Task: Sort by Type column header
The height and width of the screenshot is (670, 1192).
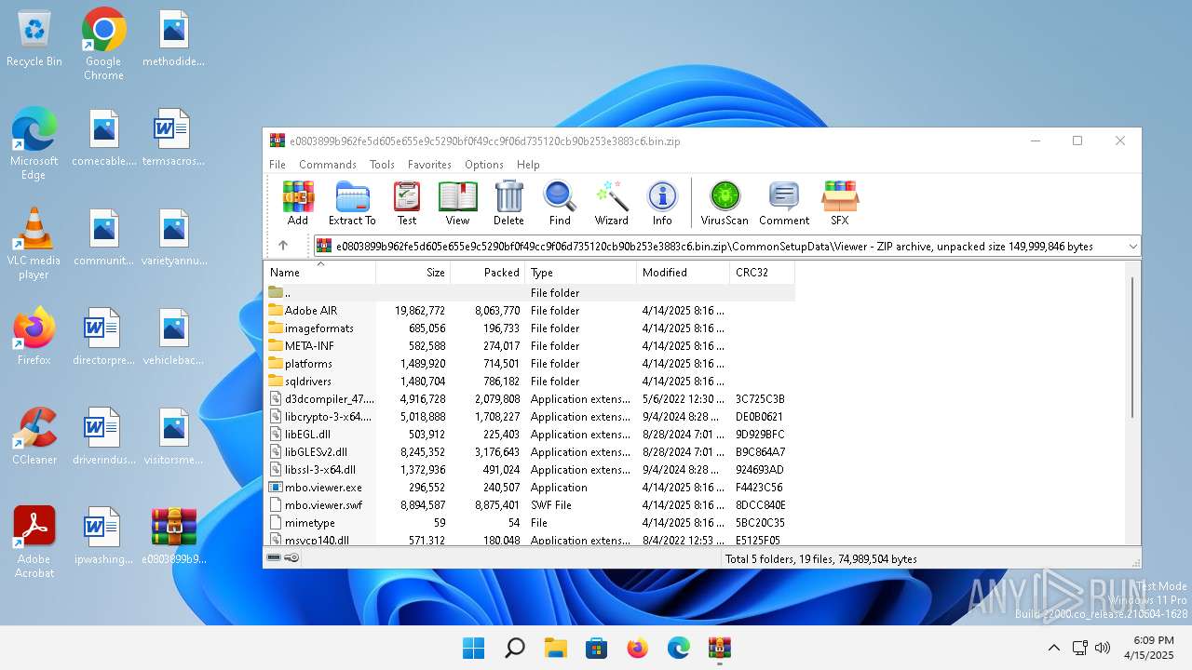Action: pyautogui.click(x=581, y=273)
